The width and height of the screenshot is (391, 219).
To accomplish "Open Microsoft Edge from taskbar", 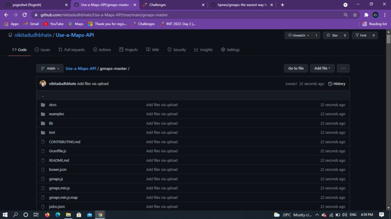I will [x=58, y=215].
